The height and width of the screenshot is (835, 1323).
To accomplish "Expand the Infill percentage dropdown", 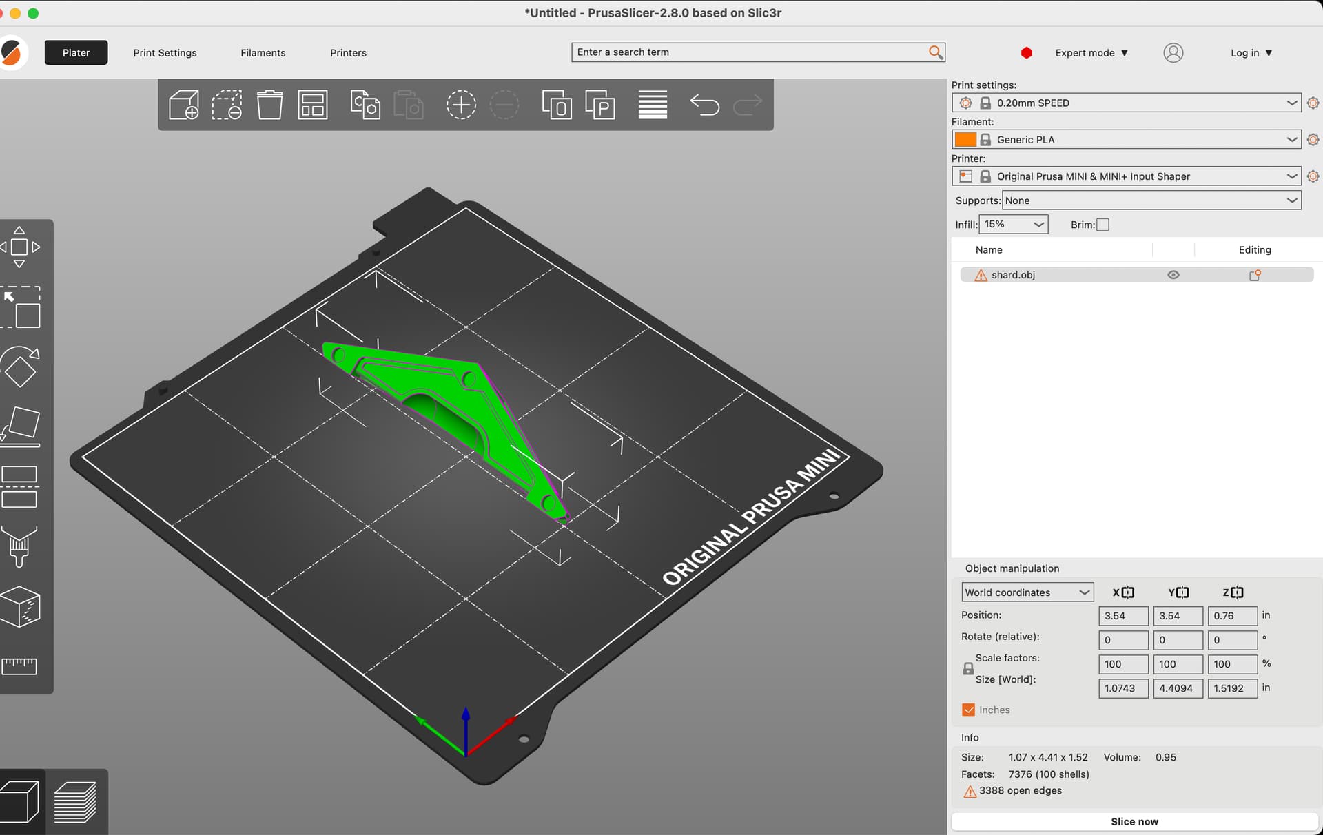I will [1013, 224].
